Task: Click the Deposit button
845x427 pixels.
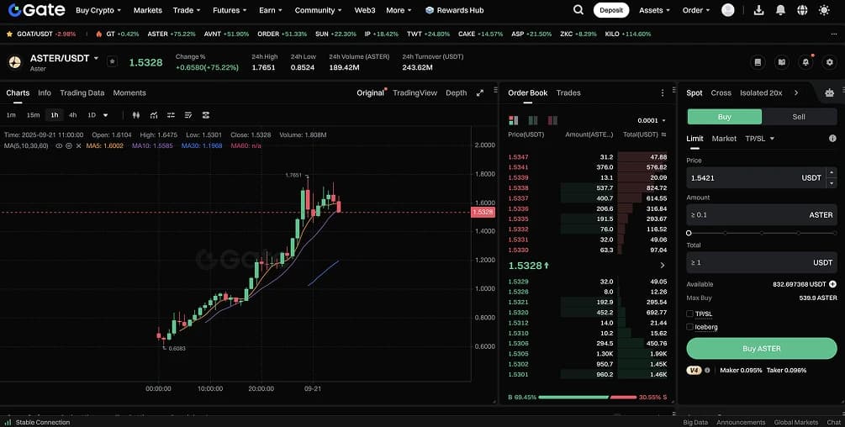Action: coord(611,10)
